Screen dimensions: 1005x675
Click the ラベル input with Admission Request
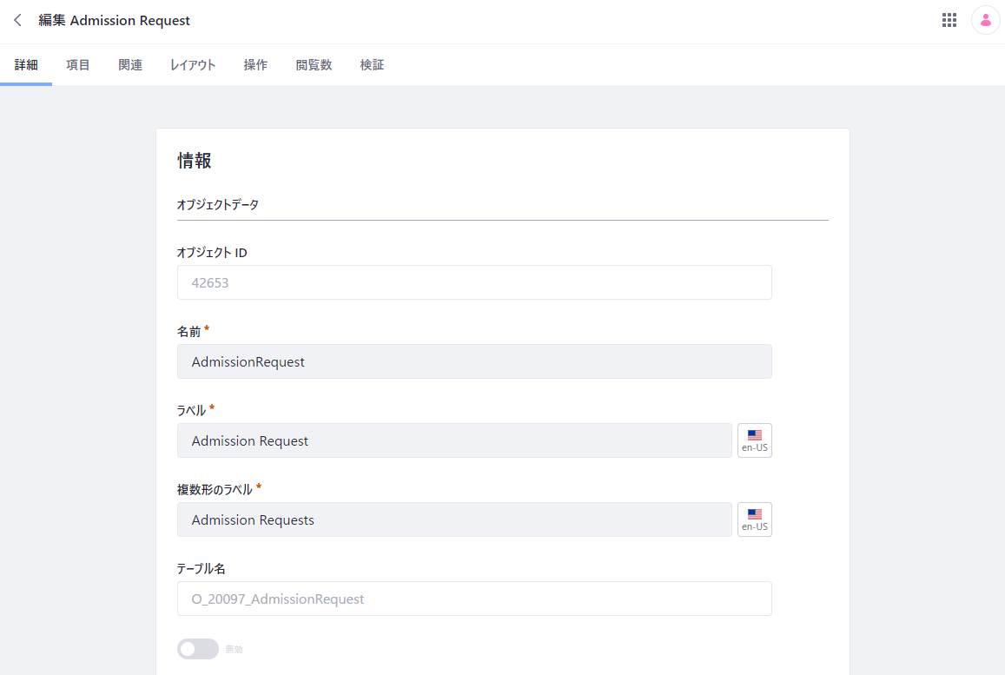(x=454, y=440)
